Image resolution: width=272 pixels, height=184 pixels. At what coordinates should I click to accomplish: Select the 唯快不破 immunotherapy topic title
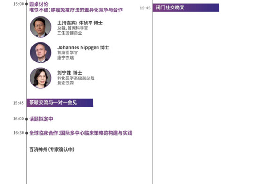(x=76, y=10)
